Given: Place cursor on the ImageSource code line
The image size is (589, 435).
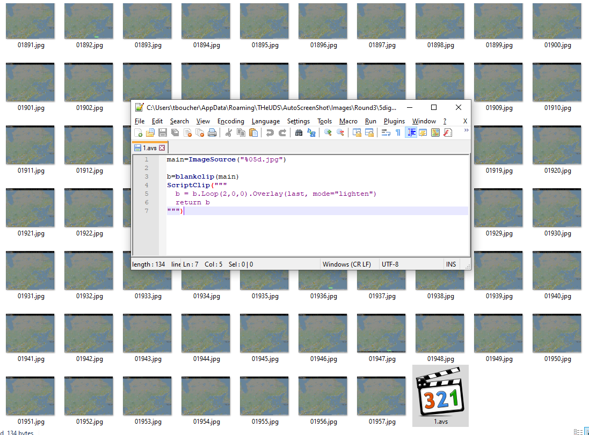Looking at the screenshot, I should tap(227, 159).
